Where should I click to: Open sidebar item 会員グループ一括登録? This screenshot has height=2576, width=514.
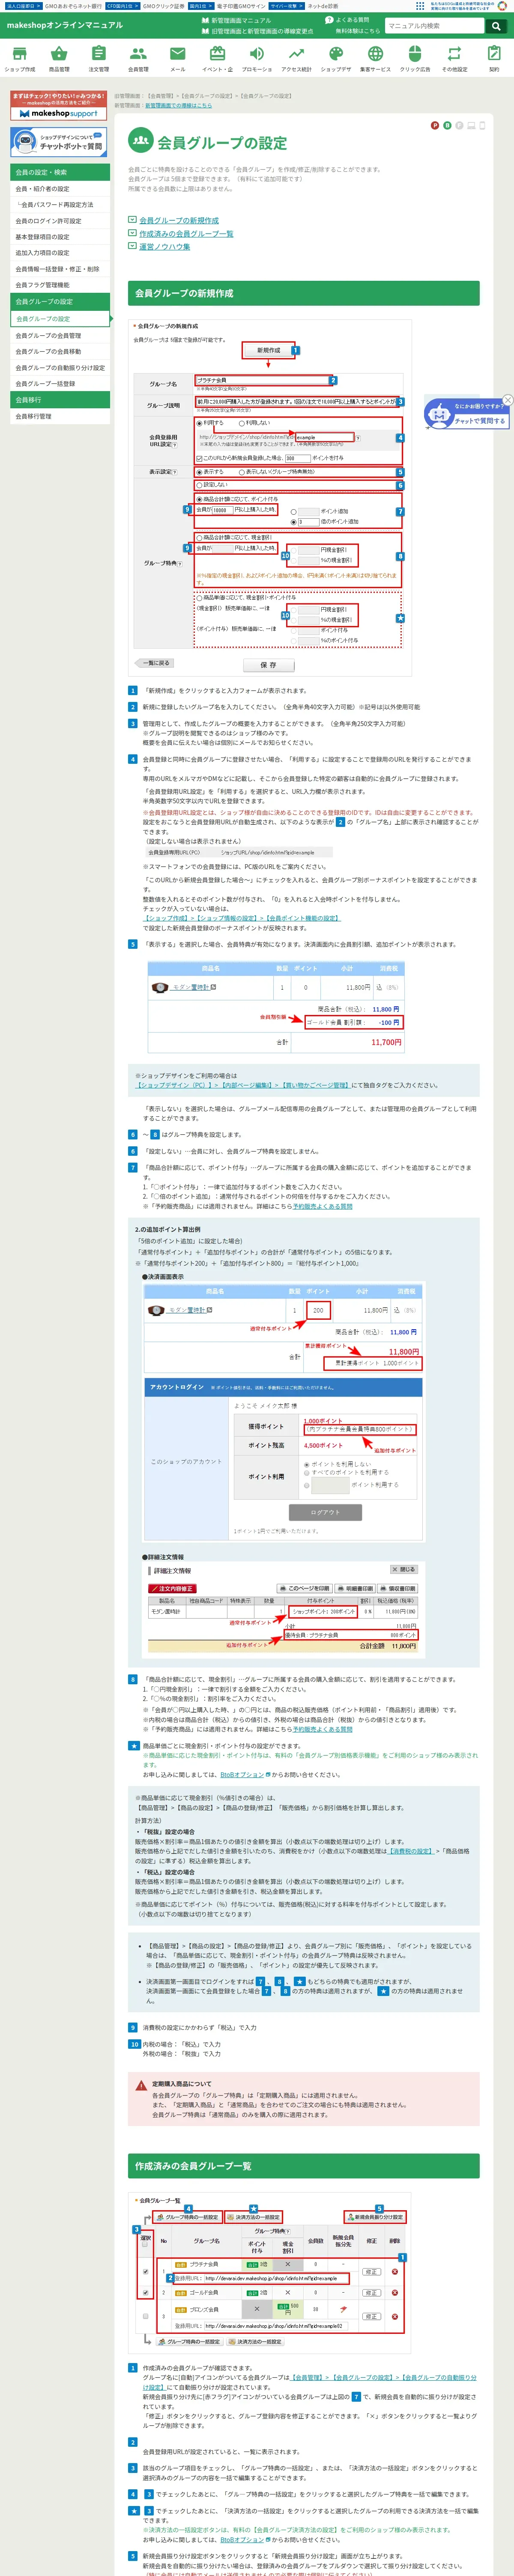pyautogui.click(x=60, y=384)
